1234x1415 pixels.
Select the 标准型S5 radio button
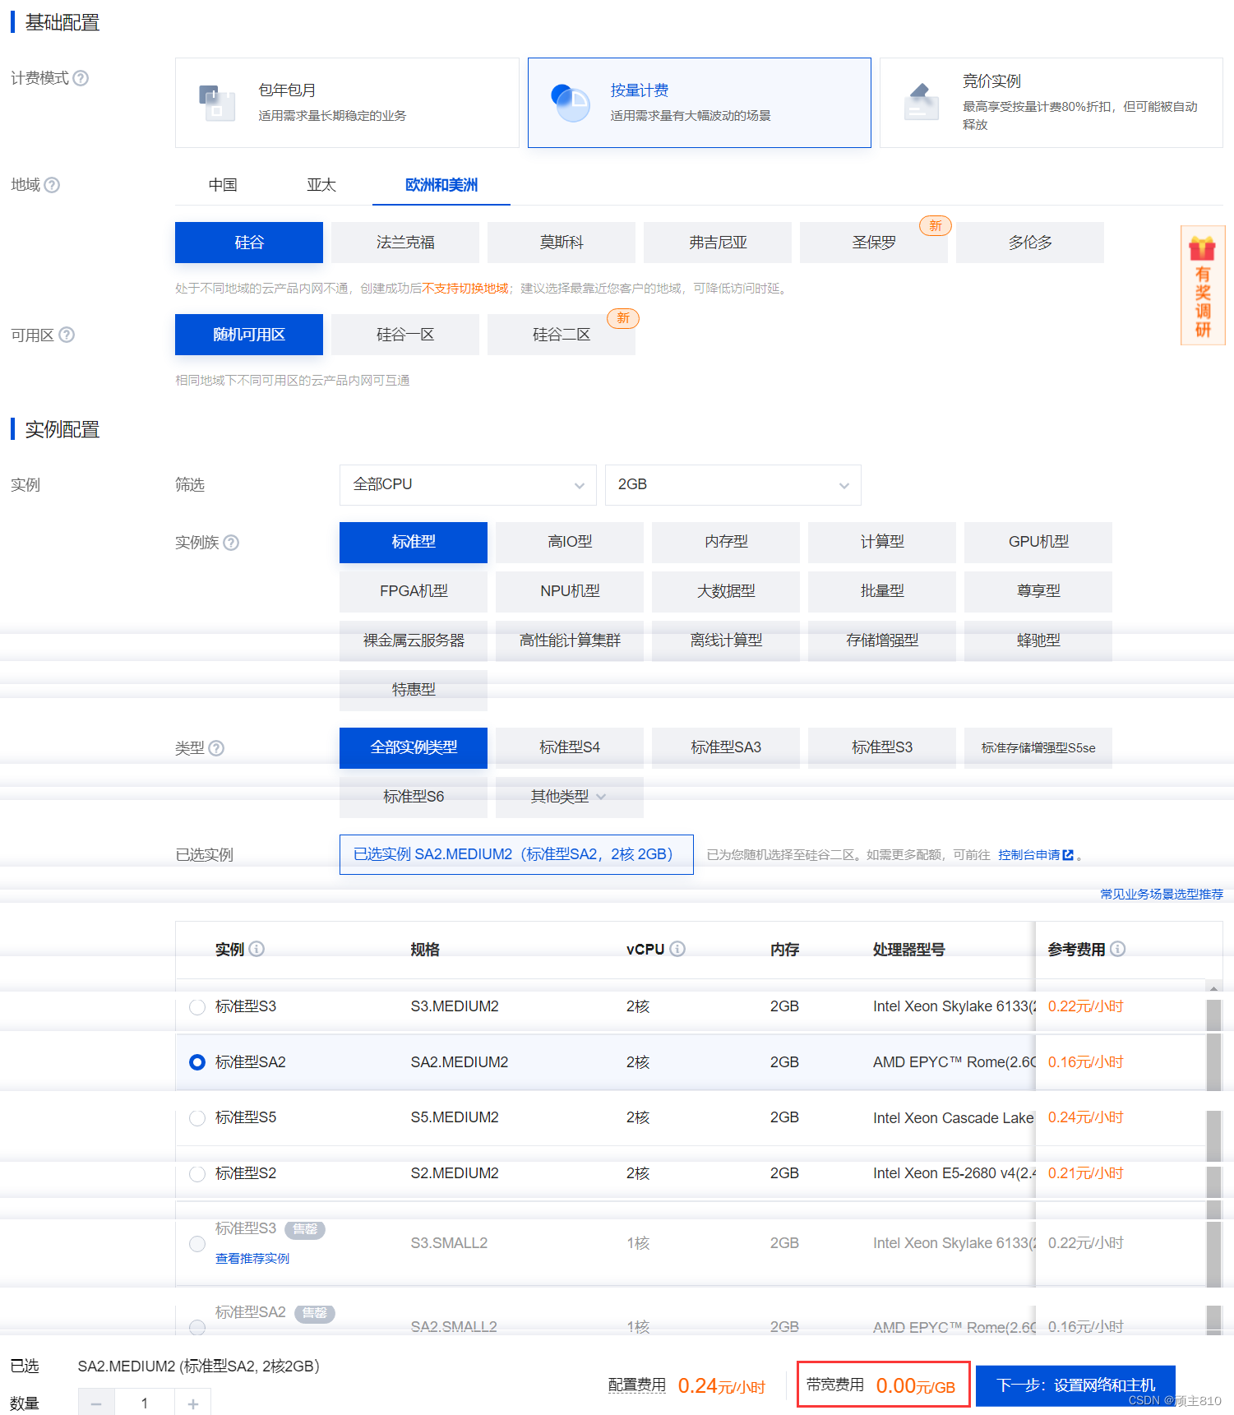(x=197, y=1118)
